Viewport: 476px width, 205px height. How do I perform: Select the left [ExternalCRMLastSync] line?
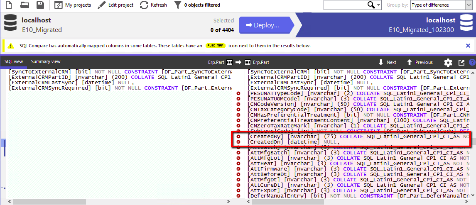click(71, 83)
